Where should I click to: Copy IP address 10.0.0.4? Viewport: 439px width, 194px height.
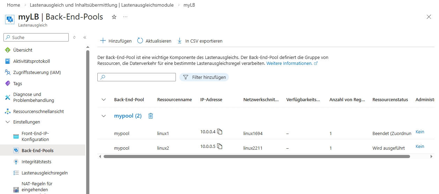point(220,132)
